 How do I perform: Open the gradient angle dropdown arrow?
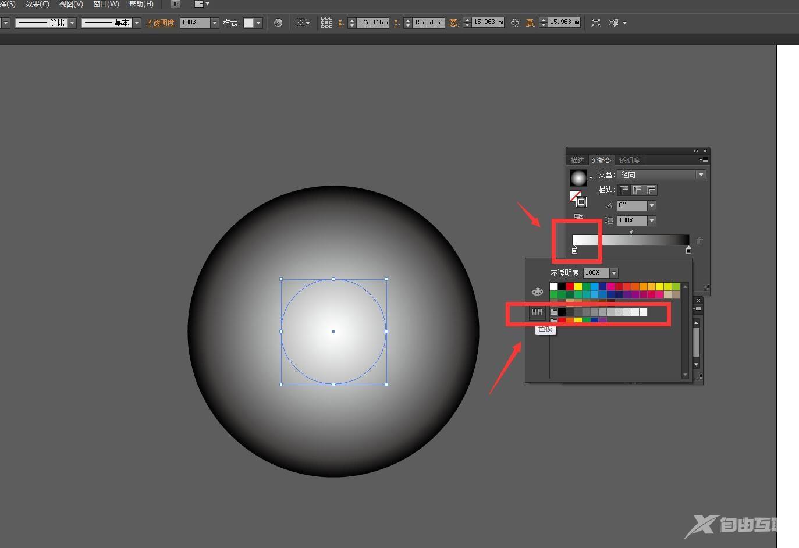[652, 205]
